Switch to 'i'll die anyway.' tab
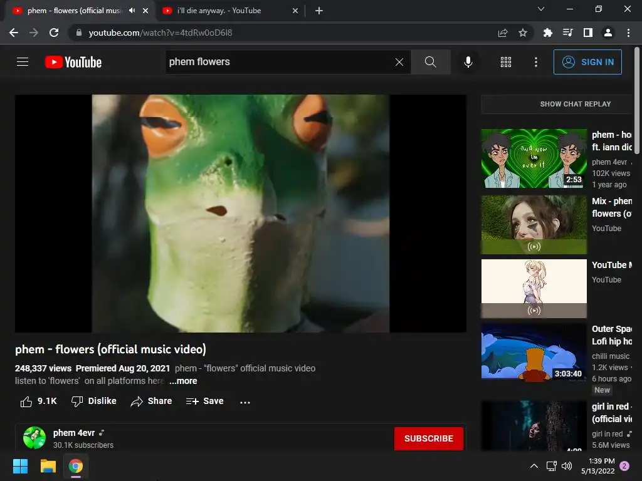 click(219, 11)
